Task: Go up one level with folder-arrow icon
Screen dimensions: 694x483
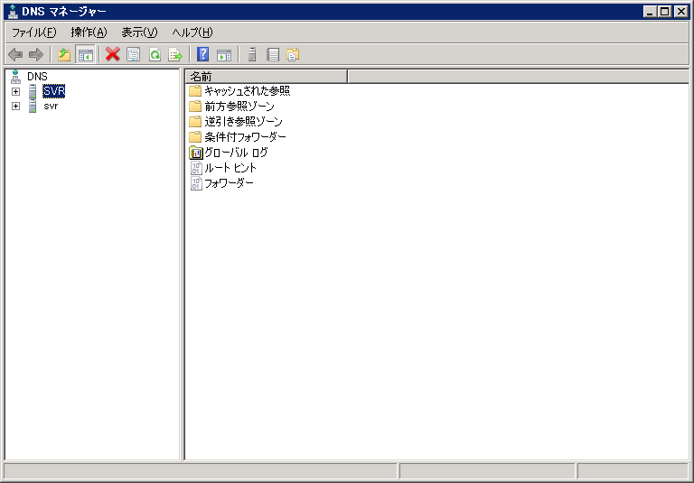Action: coord(64,55)
